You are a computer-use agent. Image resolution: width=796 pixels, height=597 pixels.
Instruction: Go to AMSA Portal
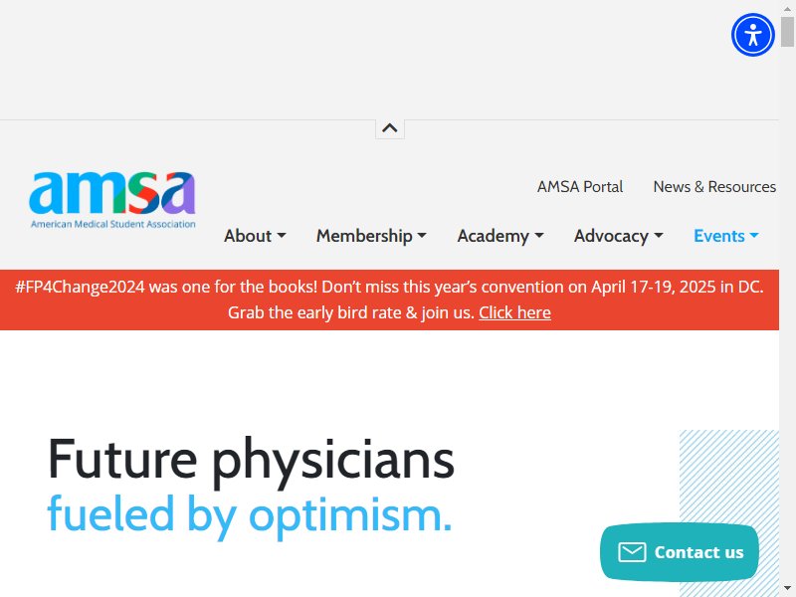point(580,187)
